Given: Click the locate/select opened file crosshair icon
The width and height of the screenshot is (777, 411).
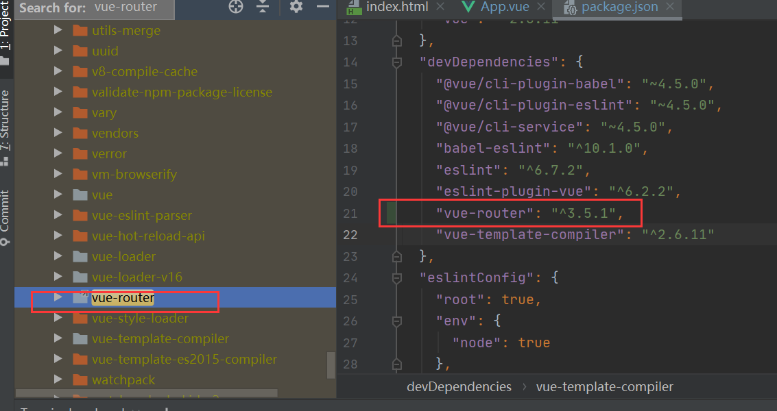Looking at the screenshot, I should (x=236, y=6).
